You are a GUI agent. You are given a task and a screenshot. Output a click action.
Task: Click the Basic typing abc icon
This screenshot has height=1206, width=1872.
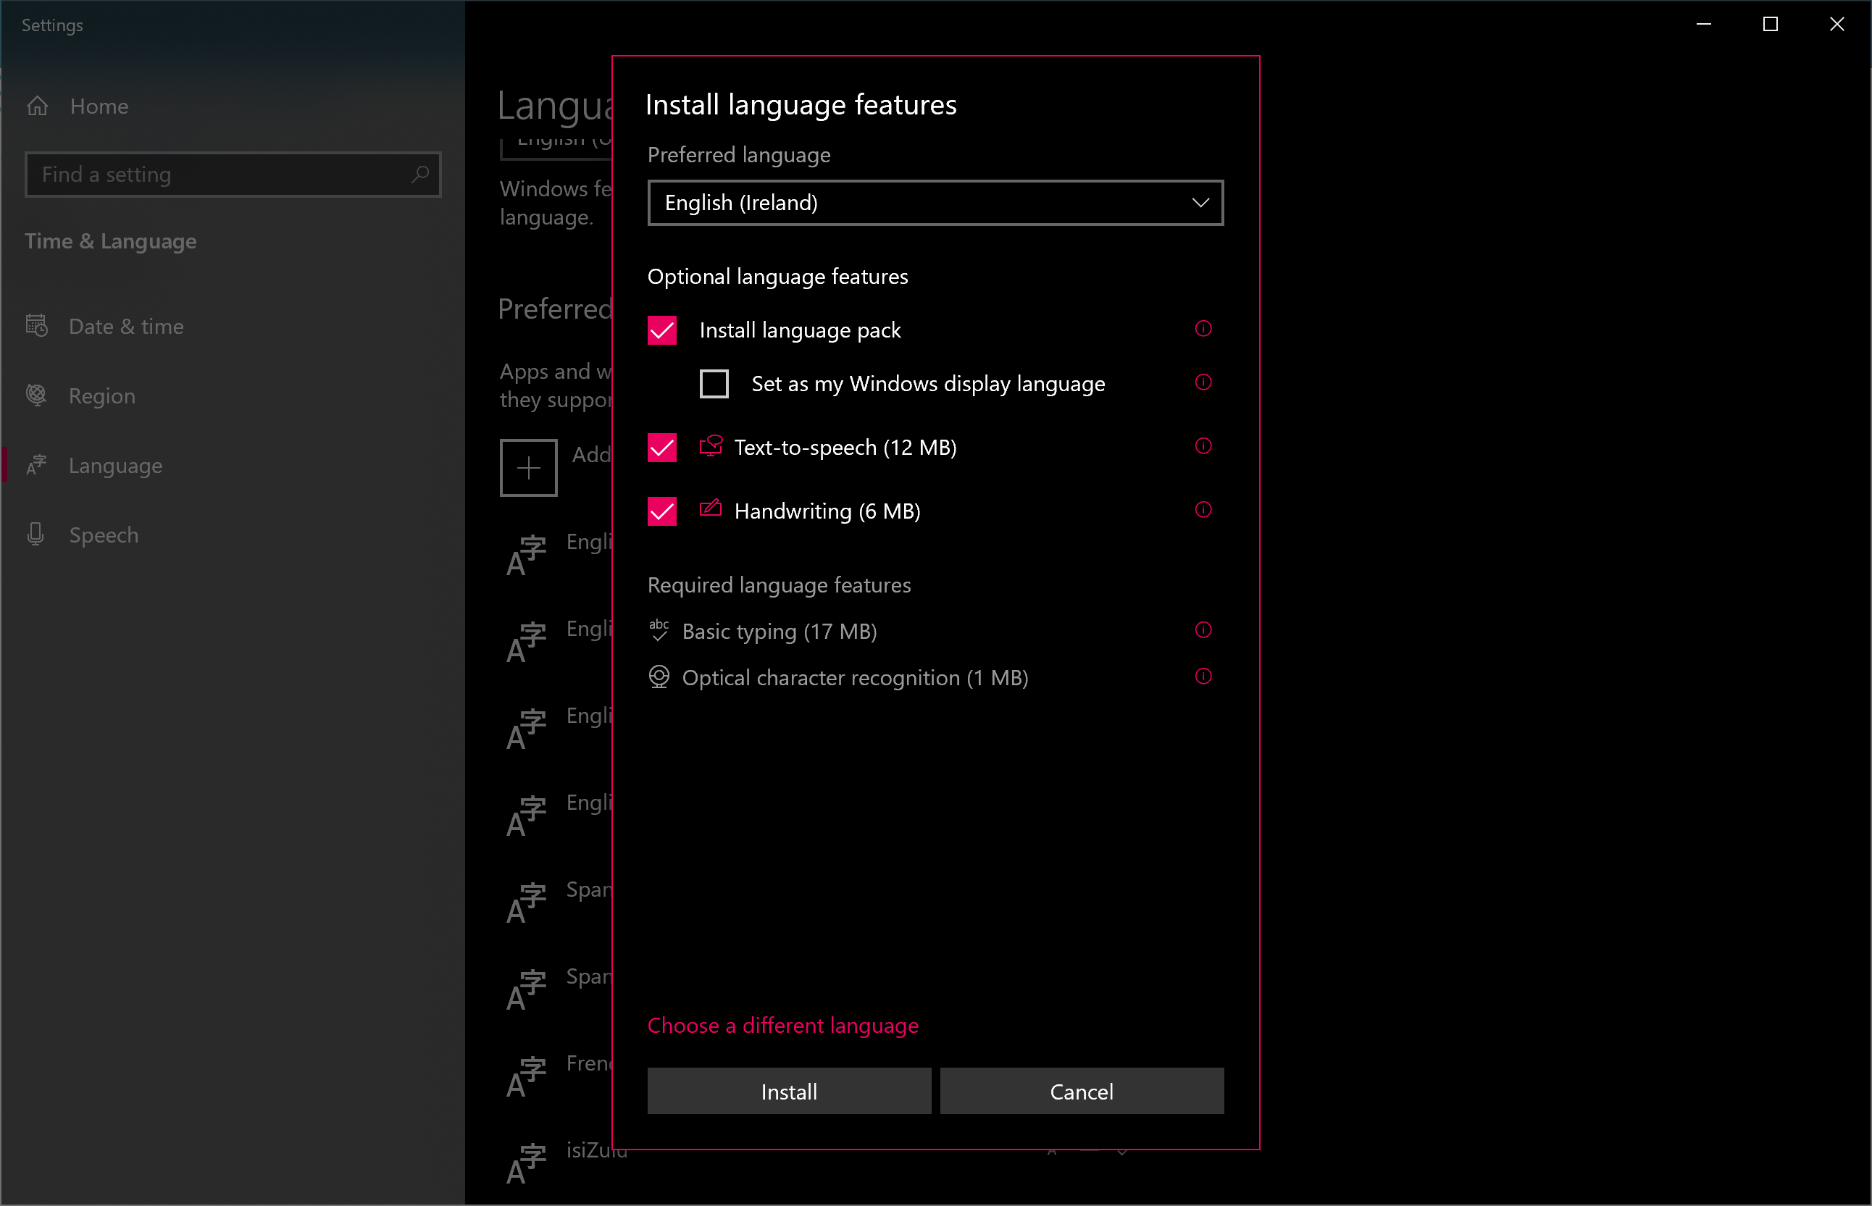point(659,629)
